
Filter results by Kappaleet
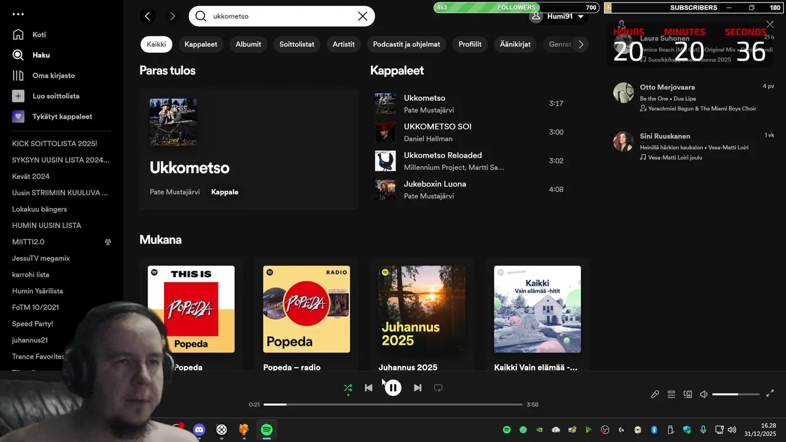pos(201,44)
